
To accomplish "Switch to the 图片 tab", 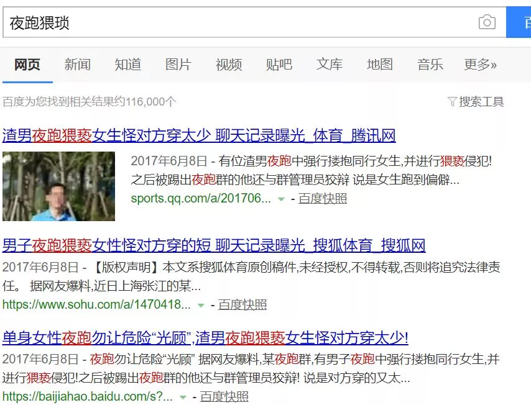I will (x=178, y=64).
